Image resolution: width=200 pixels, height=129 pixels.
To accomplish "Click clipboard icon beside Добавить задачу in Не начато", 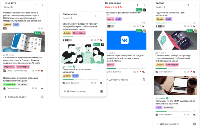I will pyautogui.click(x=42, y=97).
